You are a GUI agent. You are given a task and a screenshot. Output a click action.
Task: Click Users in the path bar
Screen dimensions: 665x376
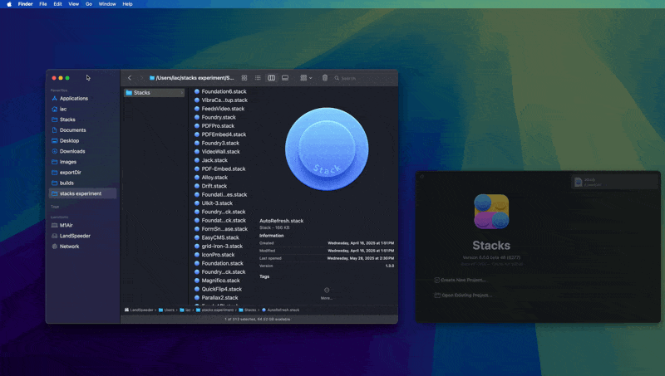pyautogui.click(x=167, y=310)
